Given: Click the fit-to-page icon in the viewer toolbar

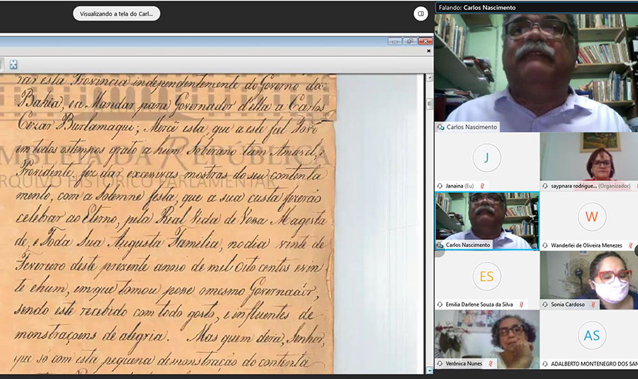Looking at the screenshot, I should point(13,65).
